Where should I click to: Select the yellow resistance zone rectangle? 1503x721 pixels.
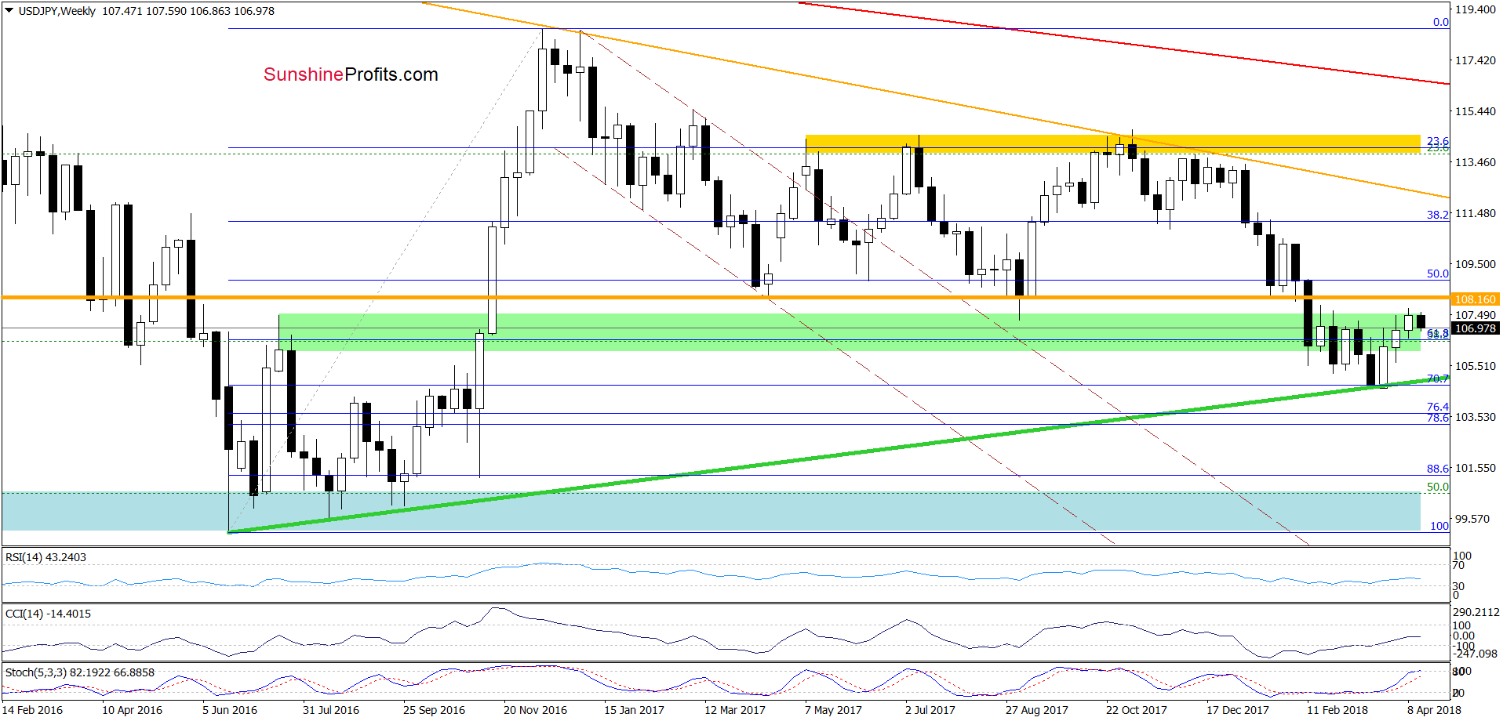(1112, 143)
